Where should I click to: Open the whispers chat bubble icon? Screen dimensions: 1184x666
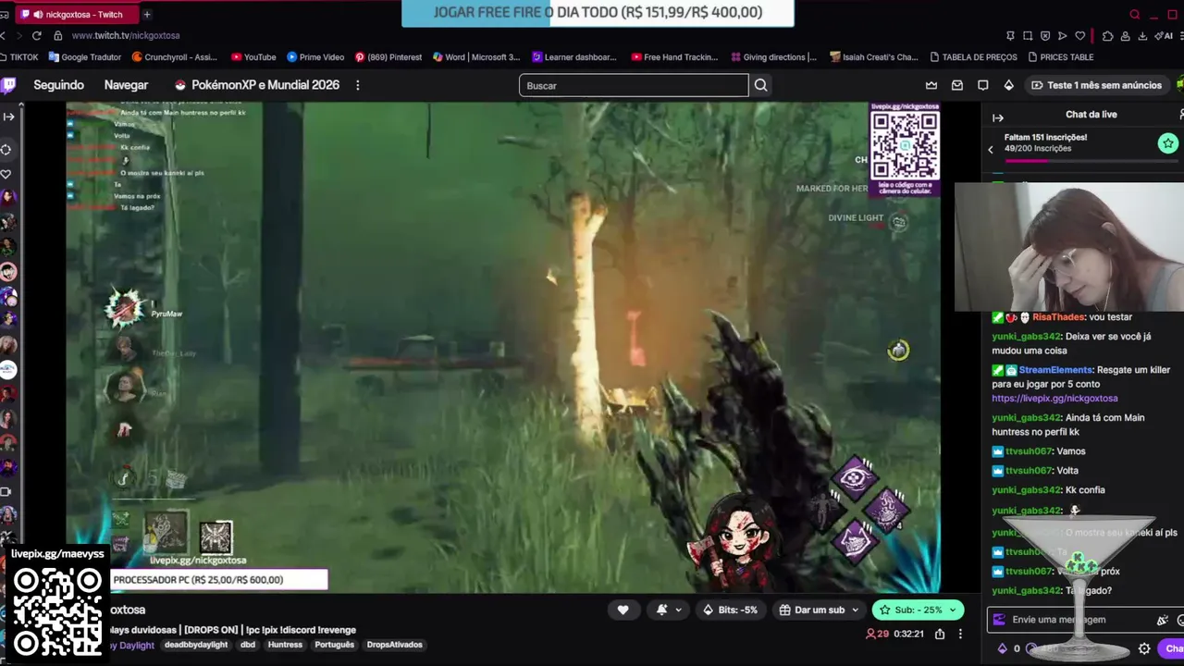(983, 85)
